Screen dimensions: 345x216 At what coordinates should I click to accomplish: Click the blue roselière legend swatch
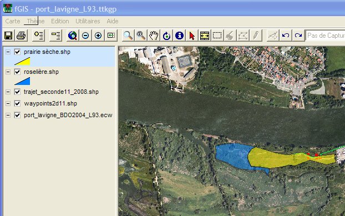click(x=22, y=81)
